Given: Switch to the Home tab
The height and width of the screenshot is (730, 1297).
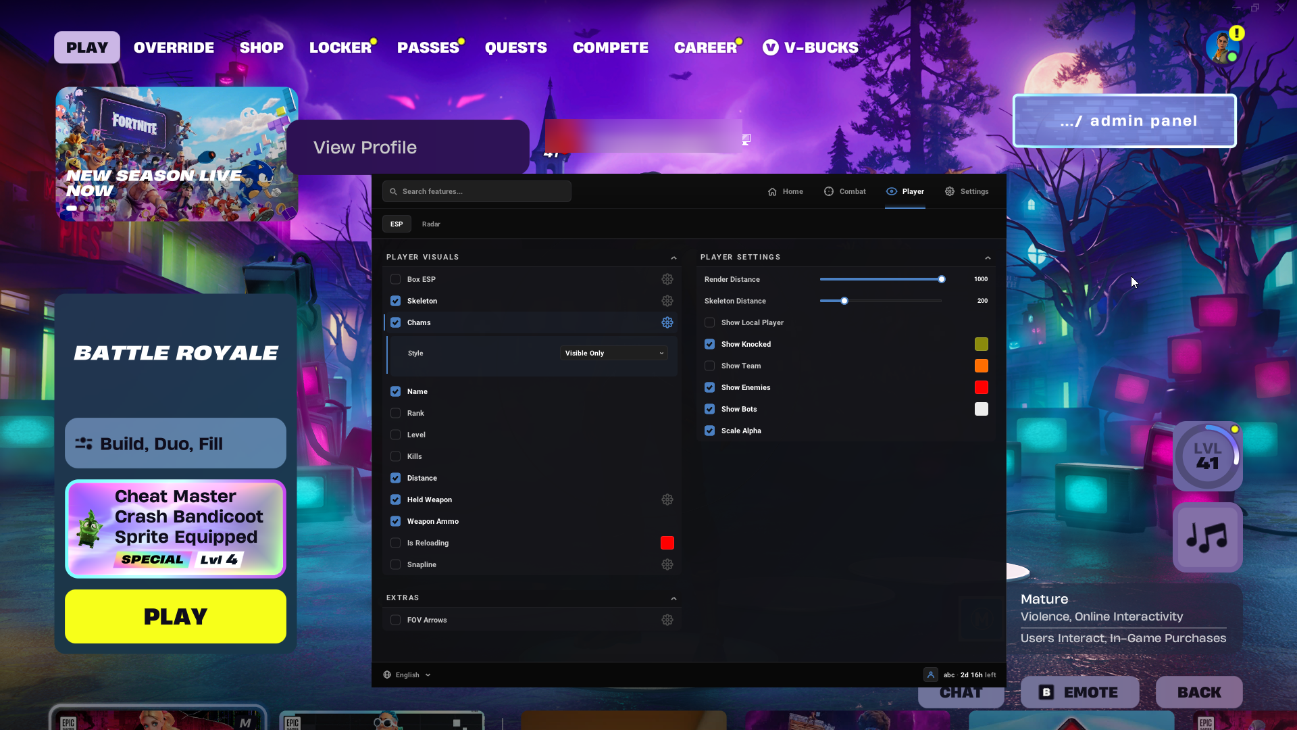Looking at the screenshot, I should (x=786, y=191).
